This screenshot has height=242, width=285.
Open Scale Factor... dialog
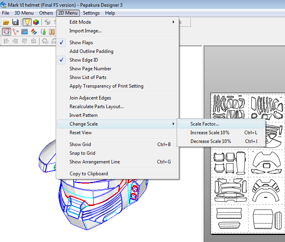221,124
